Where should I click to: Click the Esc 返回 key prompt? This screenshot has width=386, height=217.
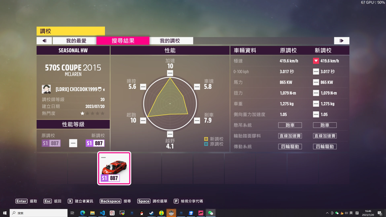pyautogui.click(x=52, y=201)
